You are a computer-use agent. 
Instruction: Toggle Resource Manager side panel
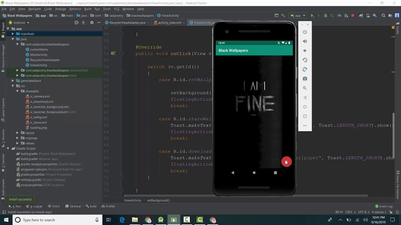click(3, 58)
